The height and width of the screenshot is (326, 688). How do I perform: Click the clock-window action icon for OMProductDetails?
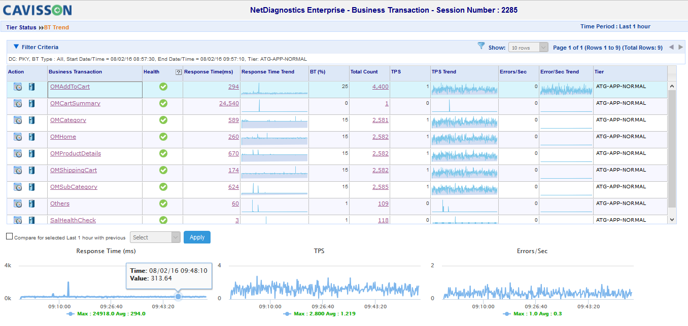18,154
